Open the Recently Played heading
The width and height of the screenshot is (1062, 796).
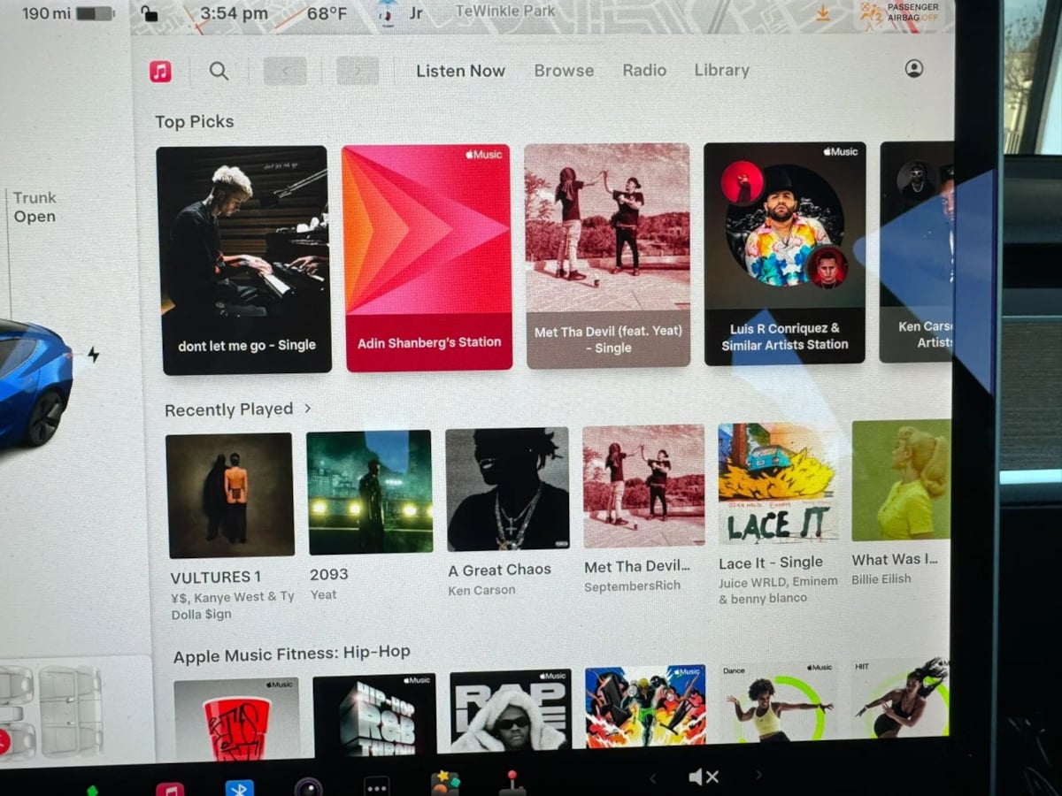(x=228, y=409)
